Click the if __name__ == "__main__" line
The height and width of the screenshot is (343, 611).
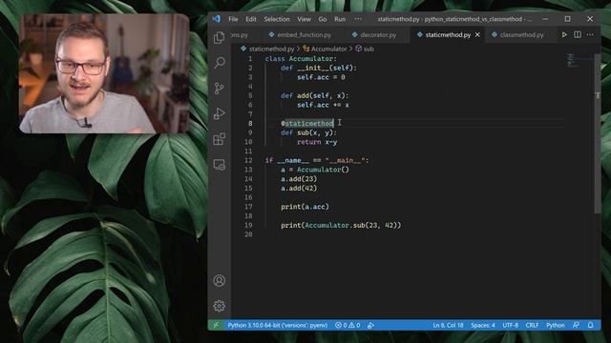click(317, 160)
